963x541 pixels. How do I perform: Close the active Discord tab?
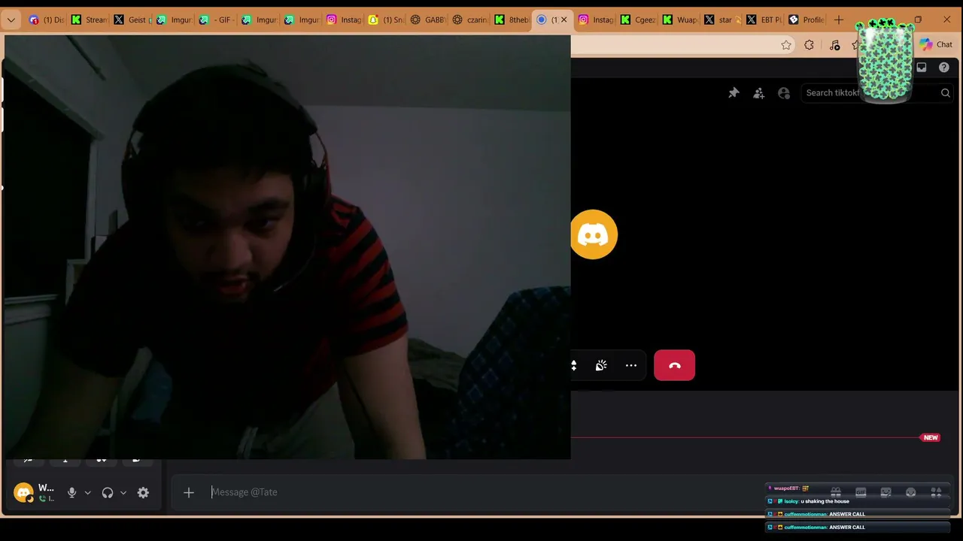(564, 20)
